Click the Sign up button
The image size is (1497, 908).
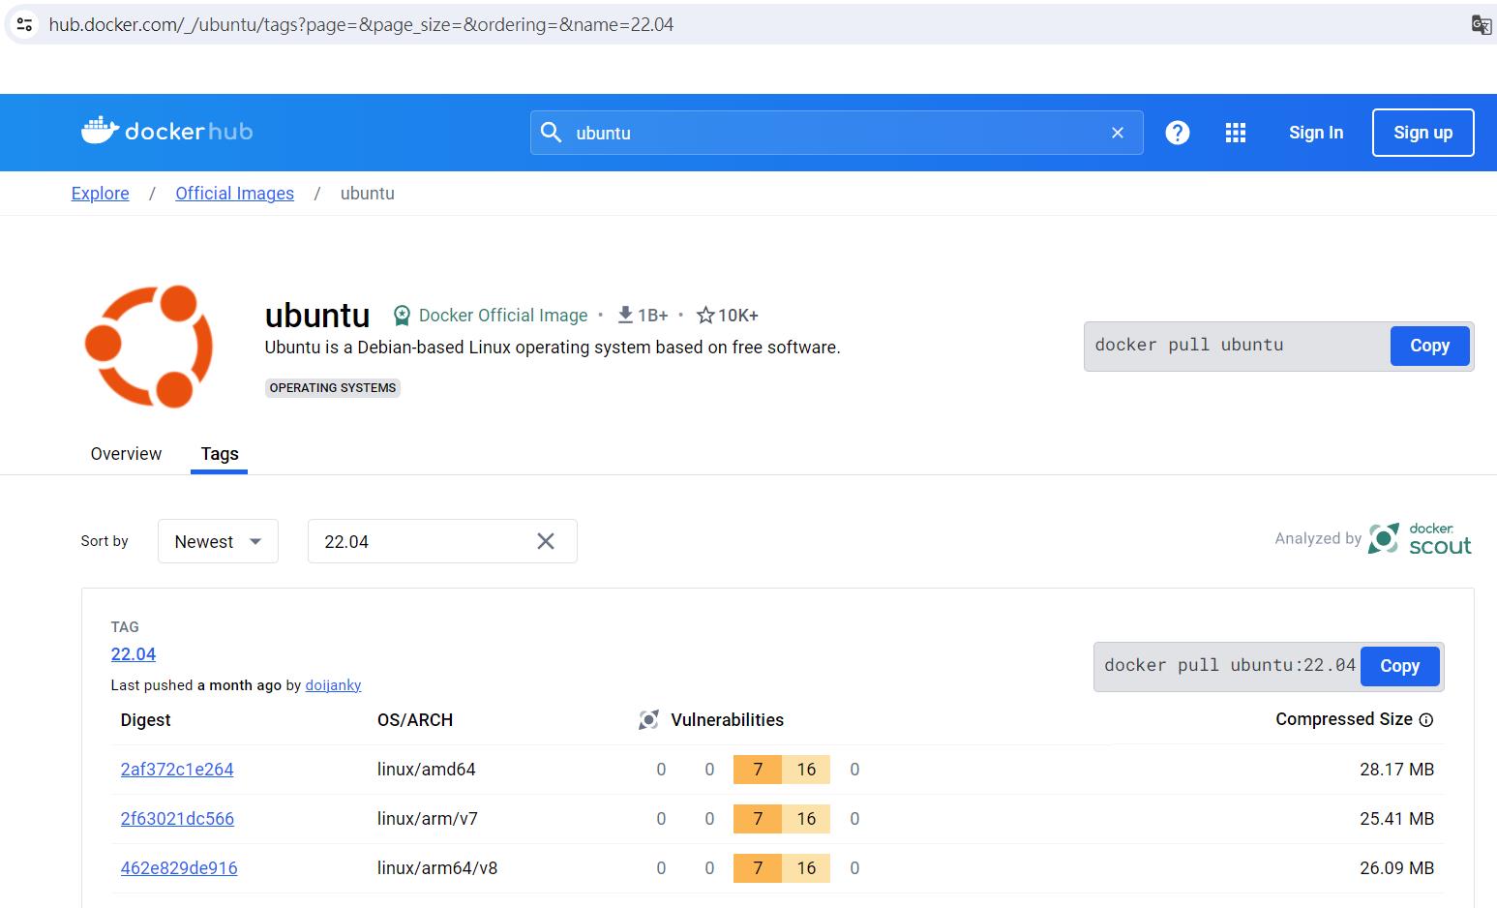coord(1423,133)
